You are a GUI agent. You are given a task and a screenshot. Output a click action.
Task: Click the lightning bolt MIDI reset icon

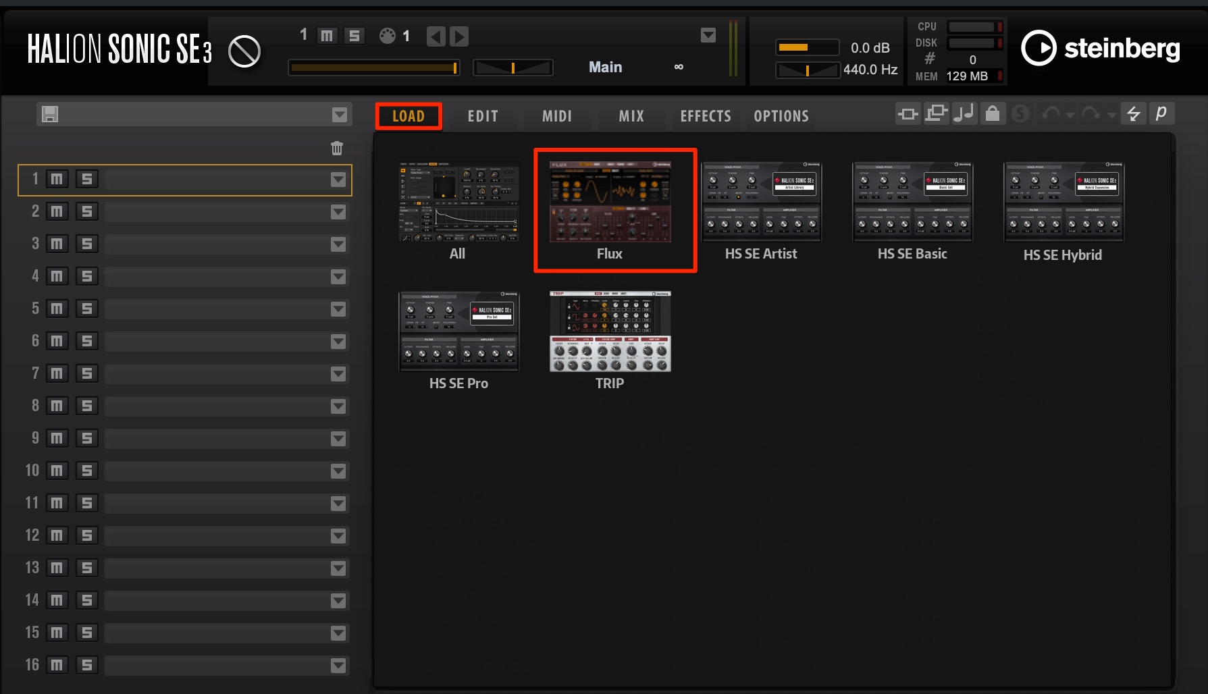(x=1134, y=113)
